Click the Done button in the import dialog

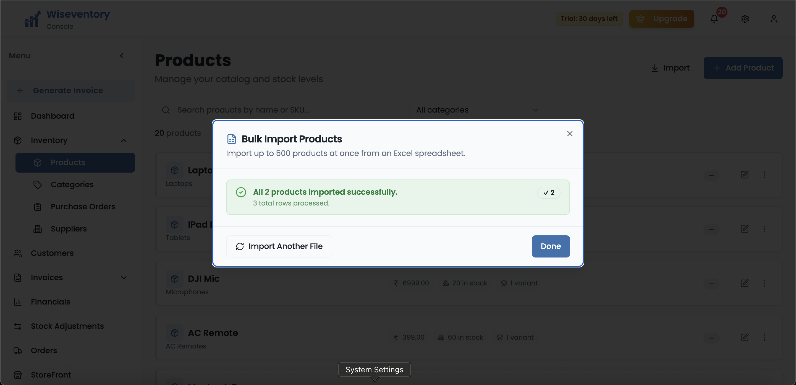(x=550, y=246)
